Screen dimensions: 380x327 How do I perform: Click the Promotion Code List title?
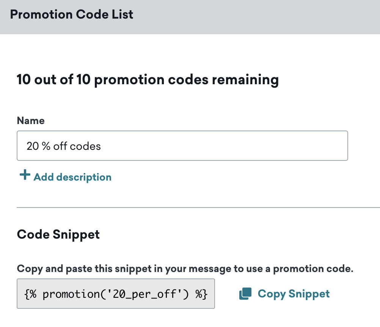point(72,15)
